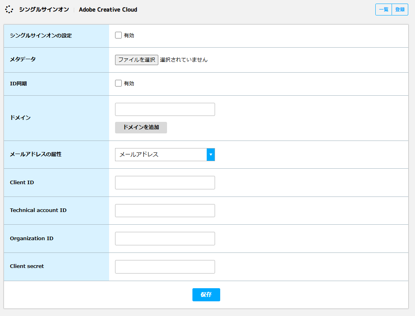
Task: Focus the Client ID input field
Action: [165, 183]
